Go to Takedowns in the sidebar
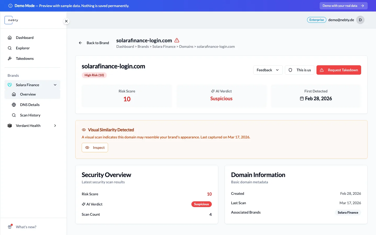Screen dimensions: 376x235 [32, 58]
